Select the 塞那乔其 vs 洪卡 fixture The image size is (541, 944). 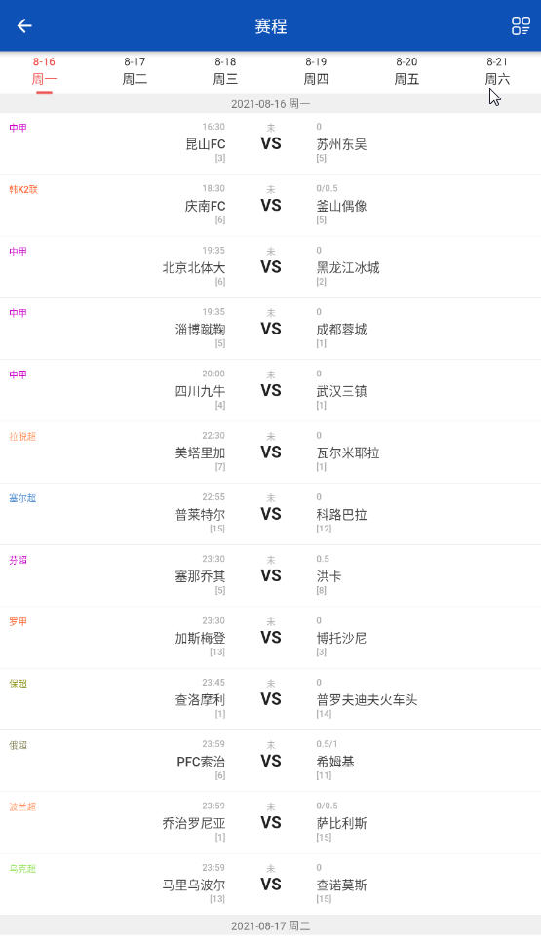click(x=270, y=576)
